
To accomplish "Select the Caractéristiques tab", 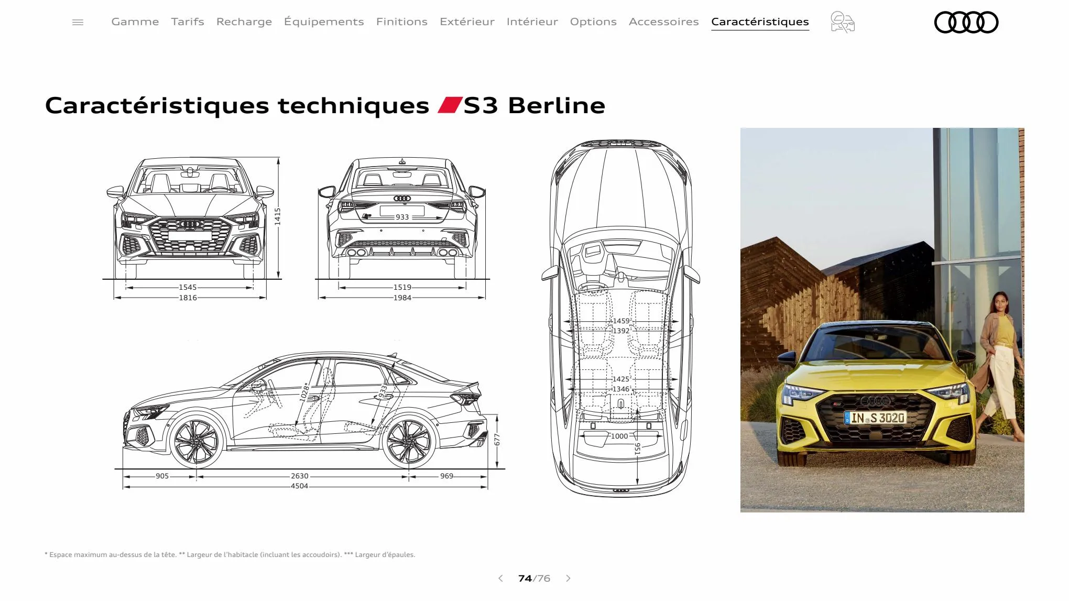I will pos(760,22).
